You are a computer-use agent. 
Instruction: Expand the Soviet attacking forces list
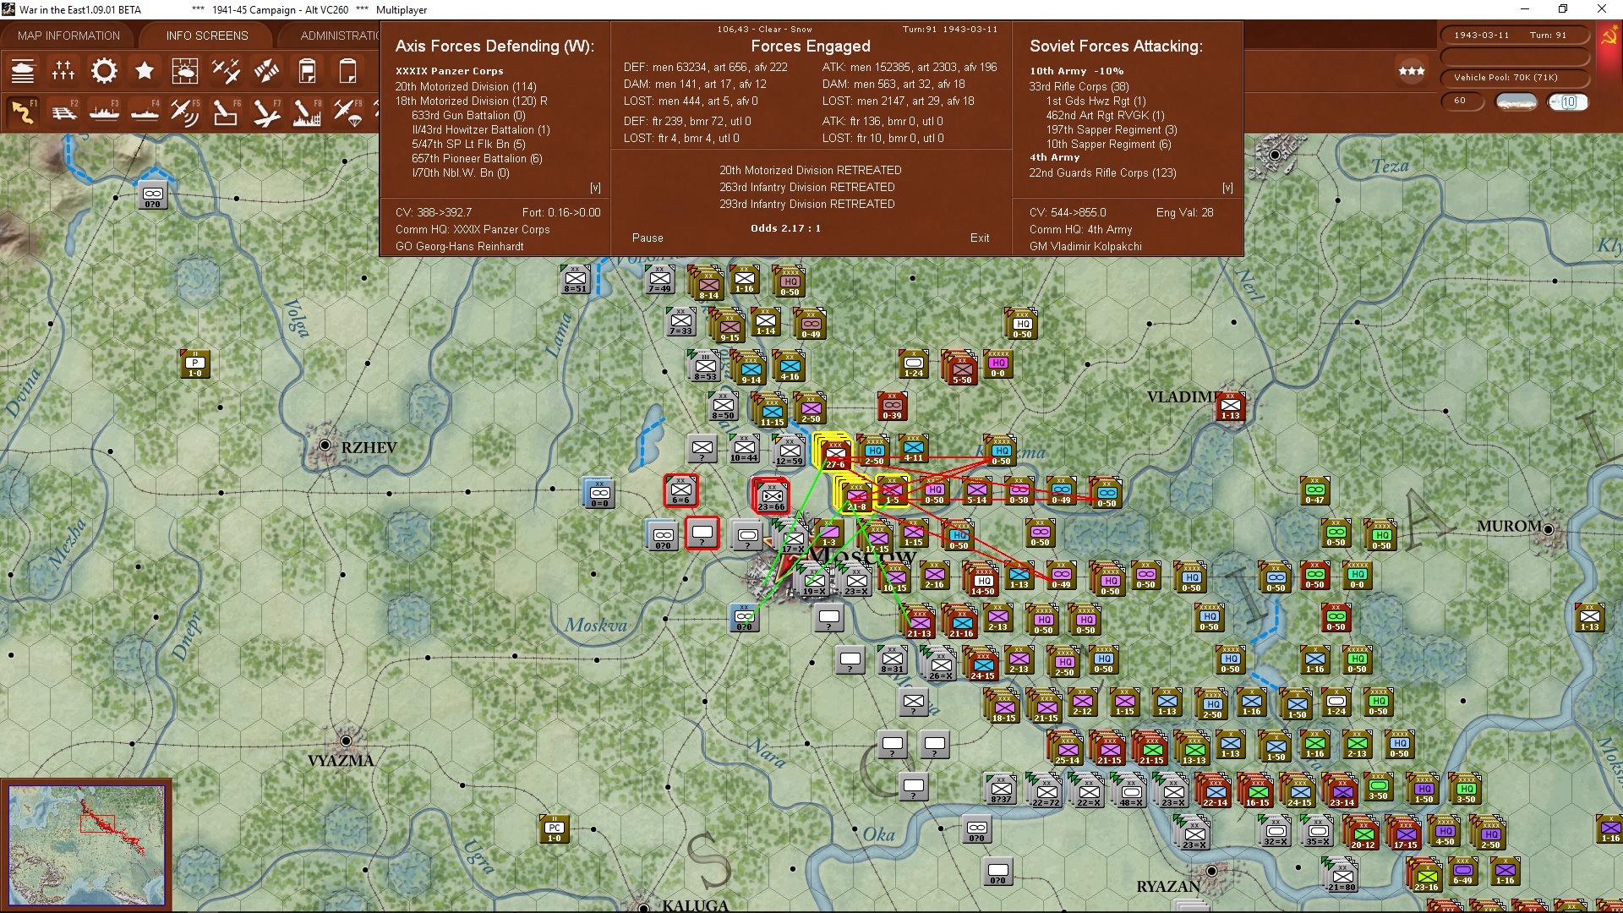point(1227,188)
